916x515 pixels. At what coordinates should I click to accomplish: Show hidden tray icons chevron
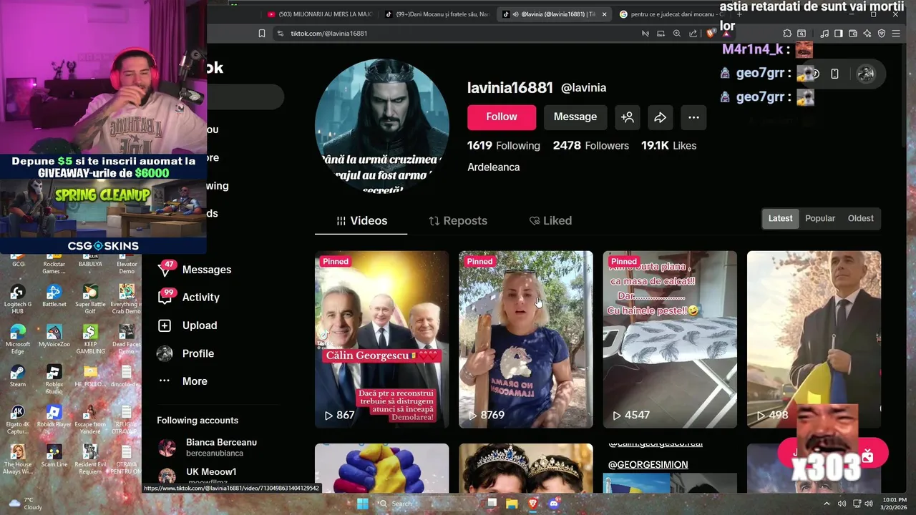pyautogui.click(x=828, y=504)
